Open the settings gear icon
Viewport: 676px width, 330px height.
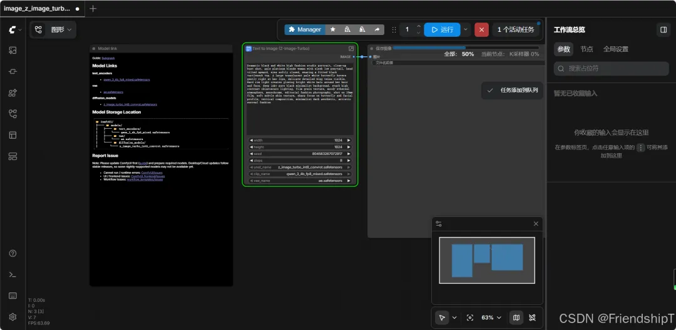point(13,317)
